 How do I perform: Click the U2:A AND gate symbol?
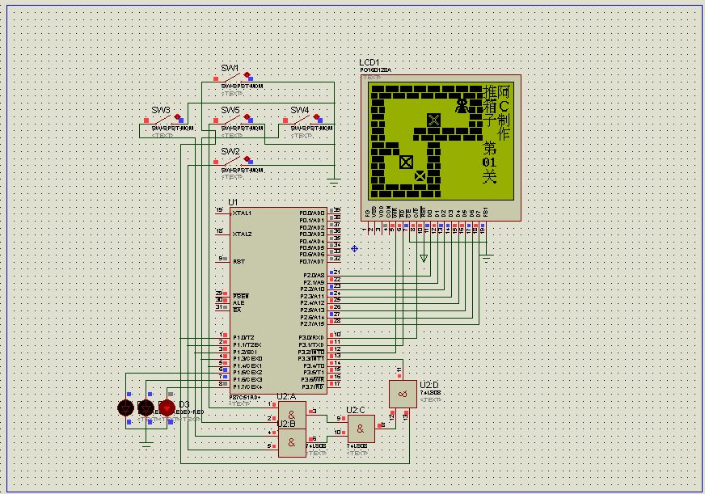(292, 415)
